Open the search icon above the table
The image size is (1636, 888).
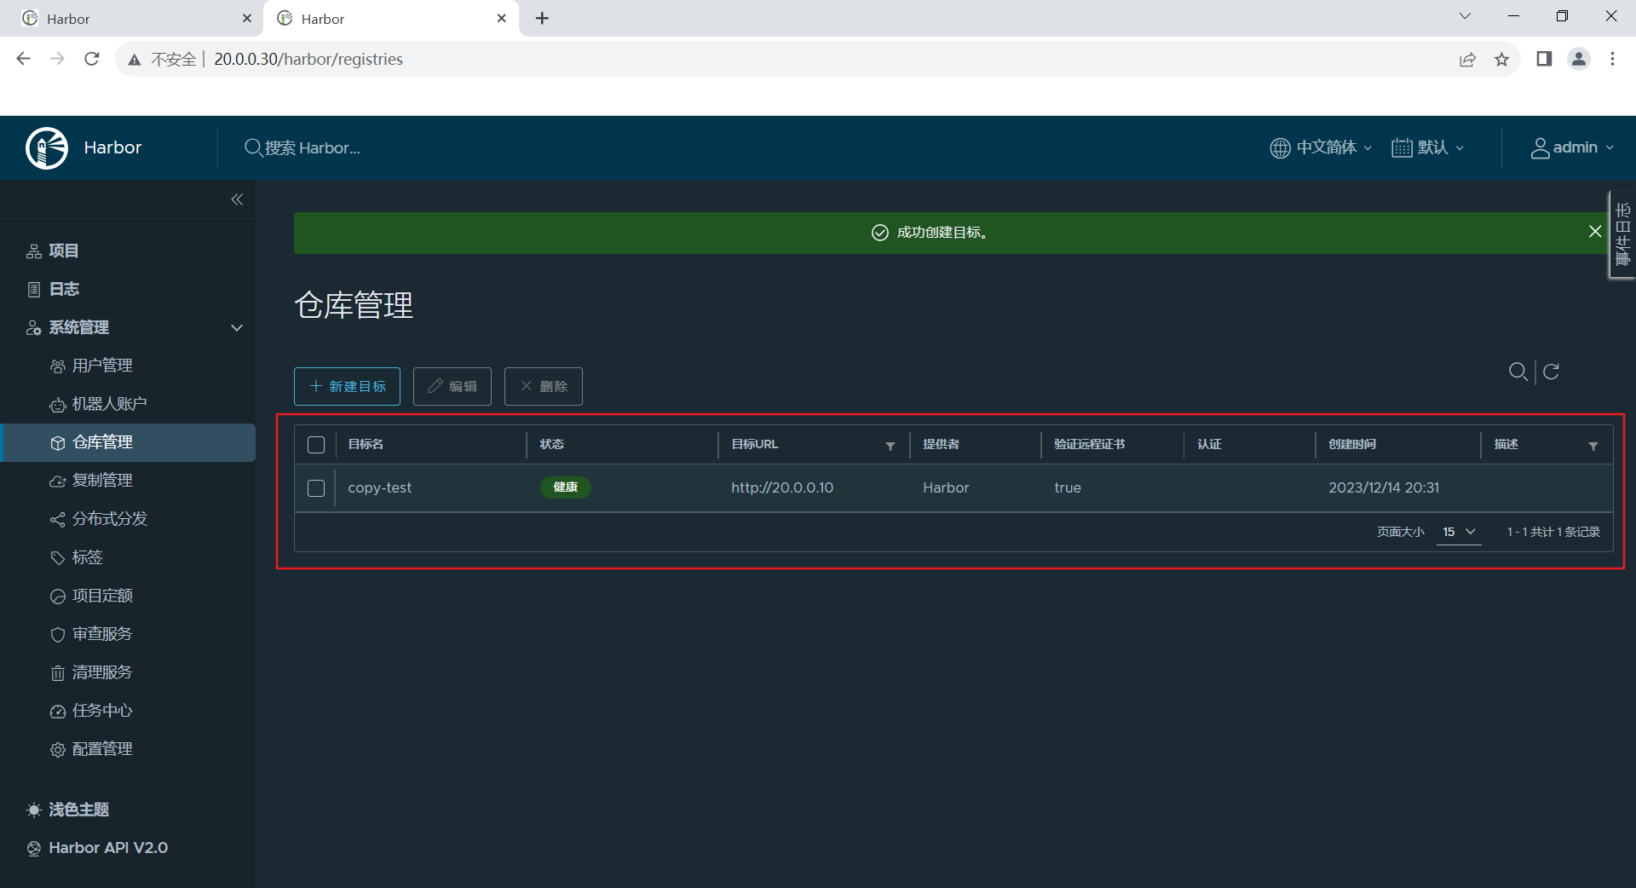click(x=1518, y=372)
